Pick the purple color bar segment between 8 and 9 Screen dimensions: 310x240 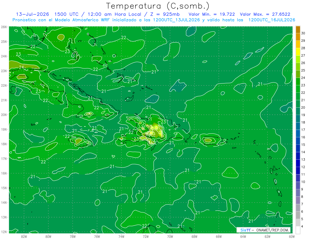click(x=298, y=193)
